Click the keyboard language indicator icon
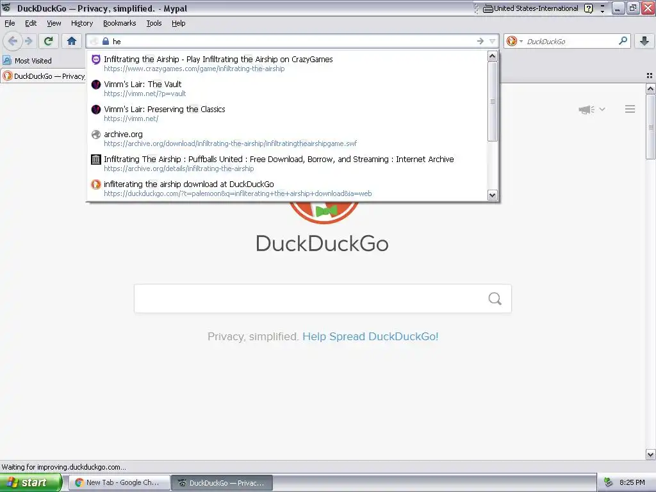656x492 pixels. [488, 8]
